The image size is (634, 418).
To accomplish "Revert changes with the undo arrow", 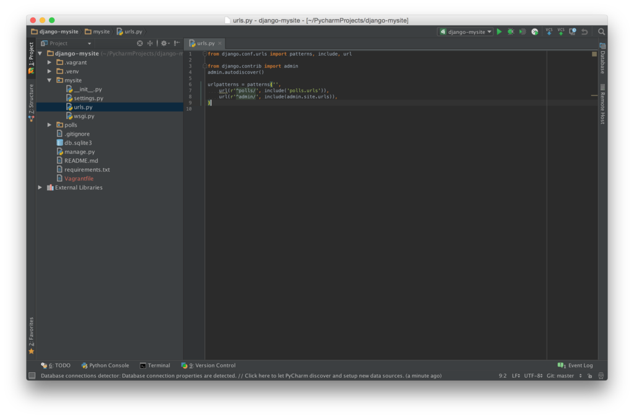I will (x=584, y=32).
